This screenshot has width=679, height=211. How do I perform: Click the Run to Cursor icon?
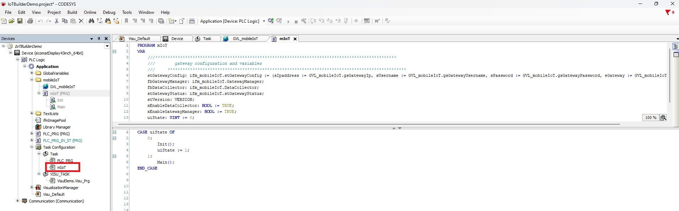point(338,21)
